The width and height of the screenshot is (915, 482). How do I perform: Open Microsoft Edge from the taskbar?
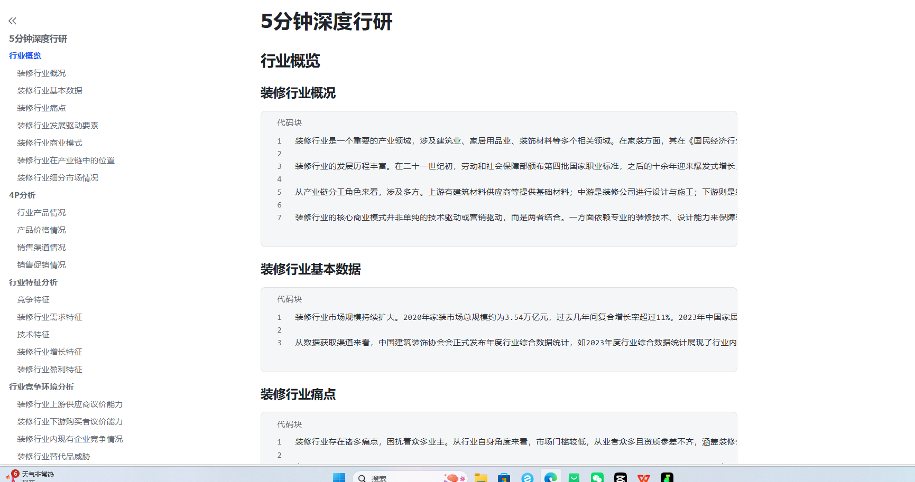550,477
